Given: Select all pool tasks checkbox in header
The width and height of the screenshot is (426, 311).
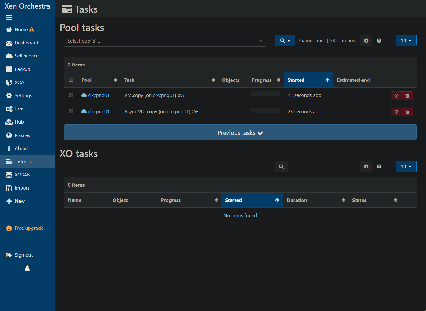Looking at the screenshot, I should click(x=71, y=80).
